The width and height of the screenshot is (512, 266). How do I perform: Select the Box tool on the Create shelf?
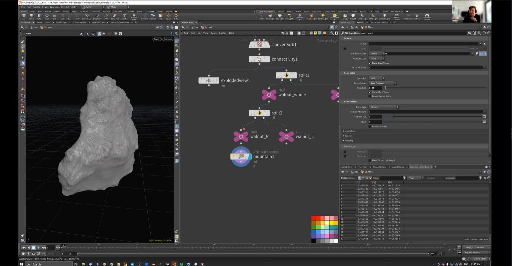(24, 16)
